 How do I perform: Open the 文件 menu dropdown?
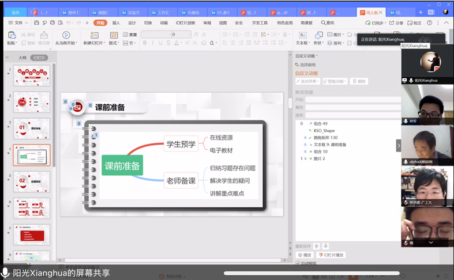[x=18, y=22]
